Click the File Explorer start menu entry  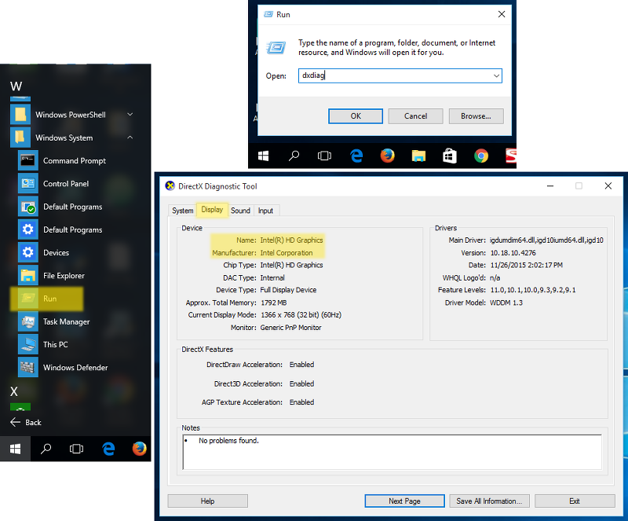64,276
